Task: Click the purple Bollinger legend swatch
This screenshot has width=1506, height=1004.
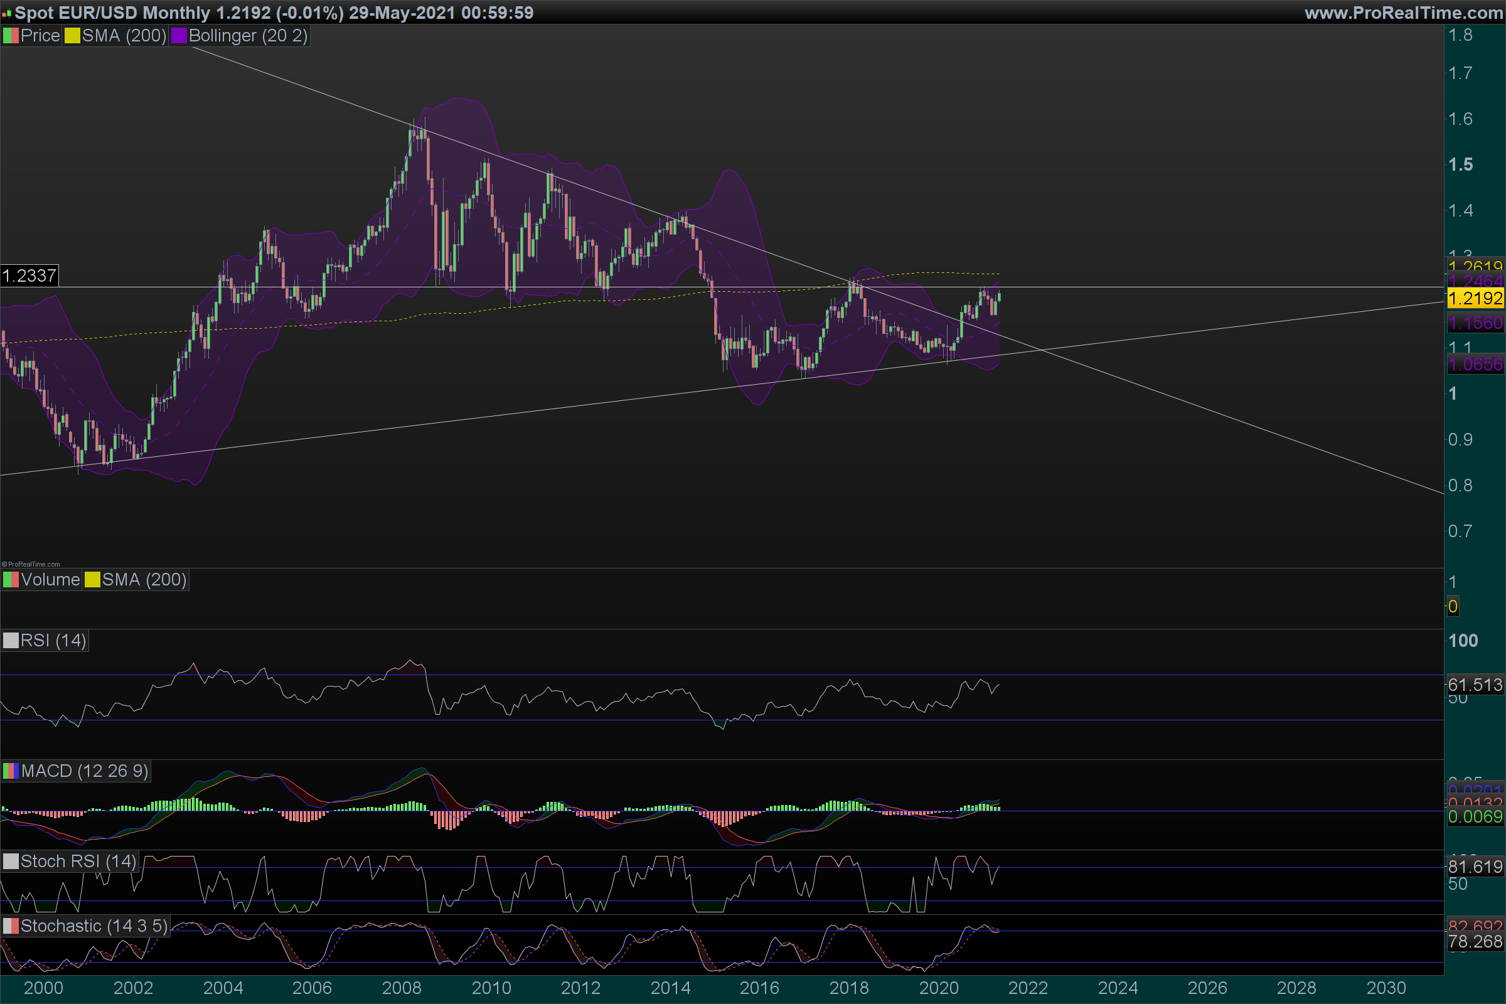Action: 179,36
